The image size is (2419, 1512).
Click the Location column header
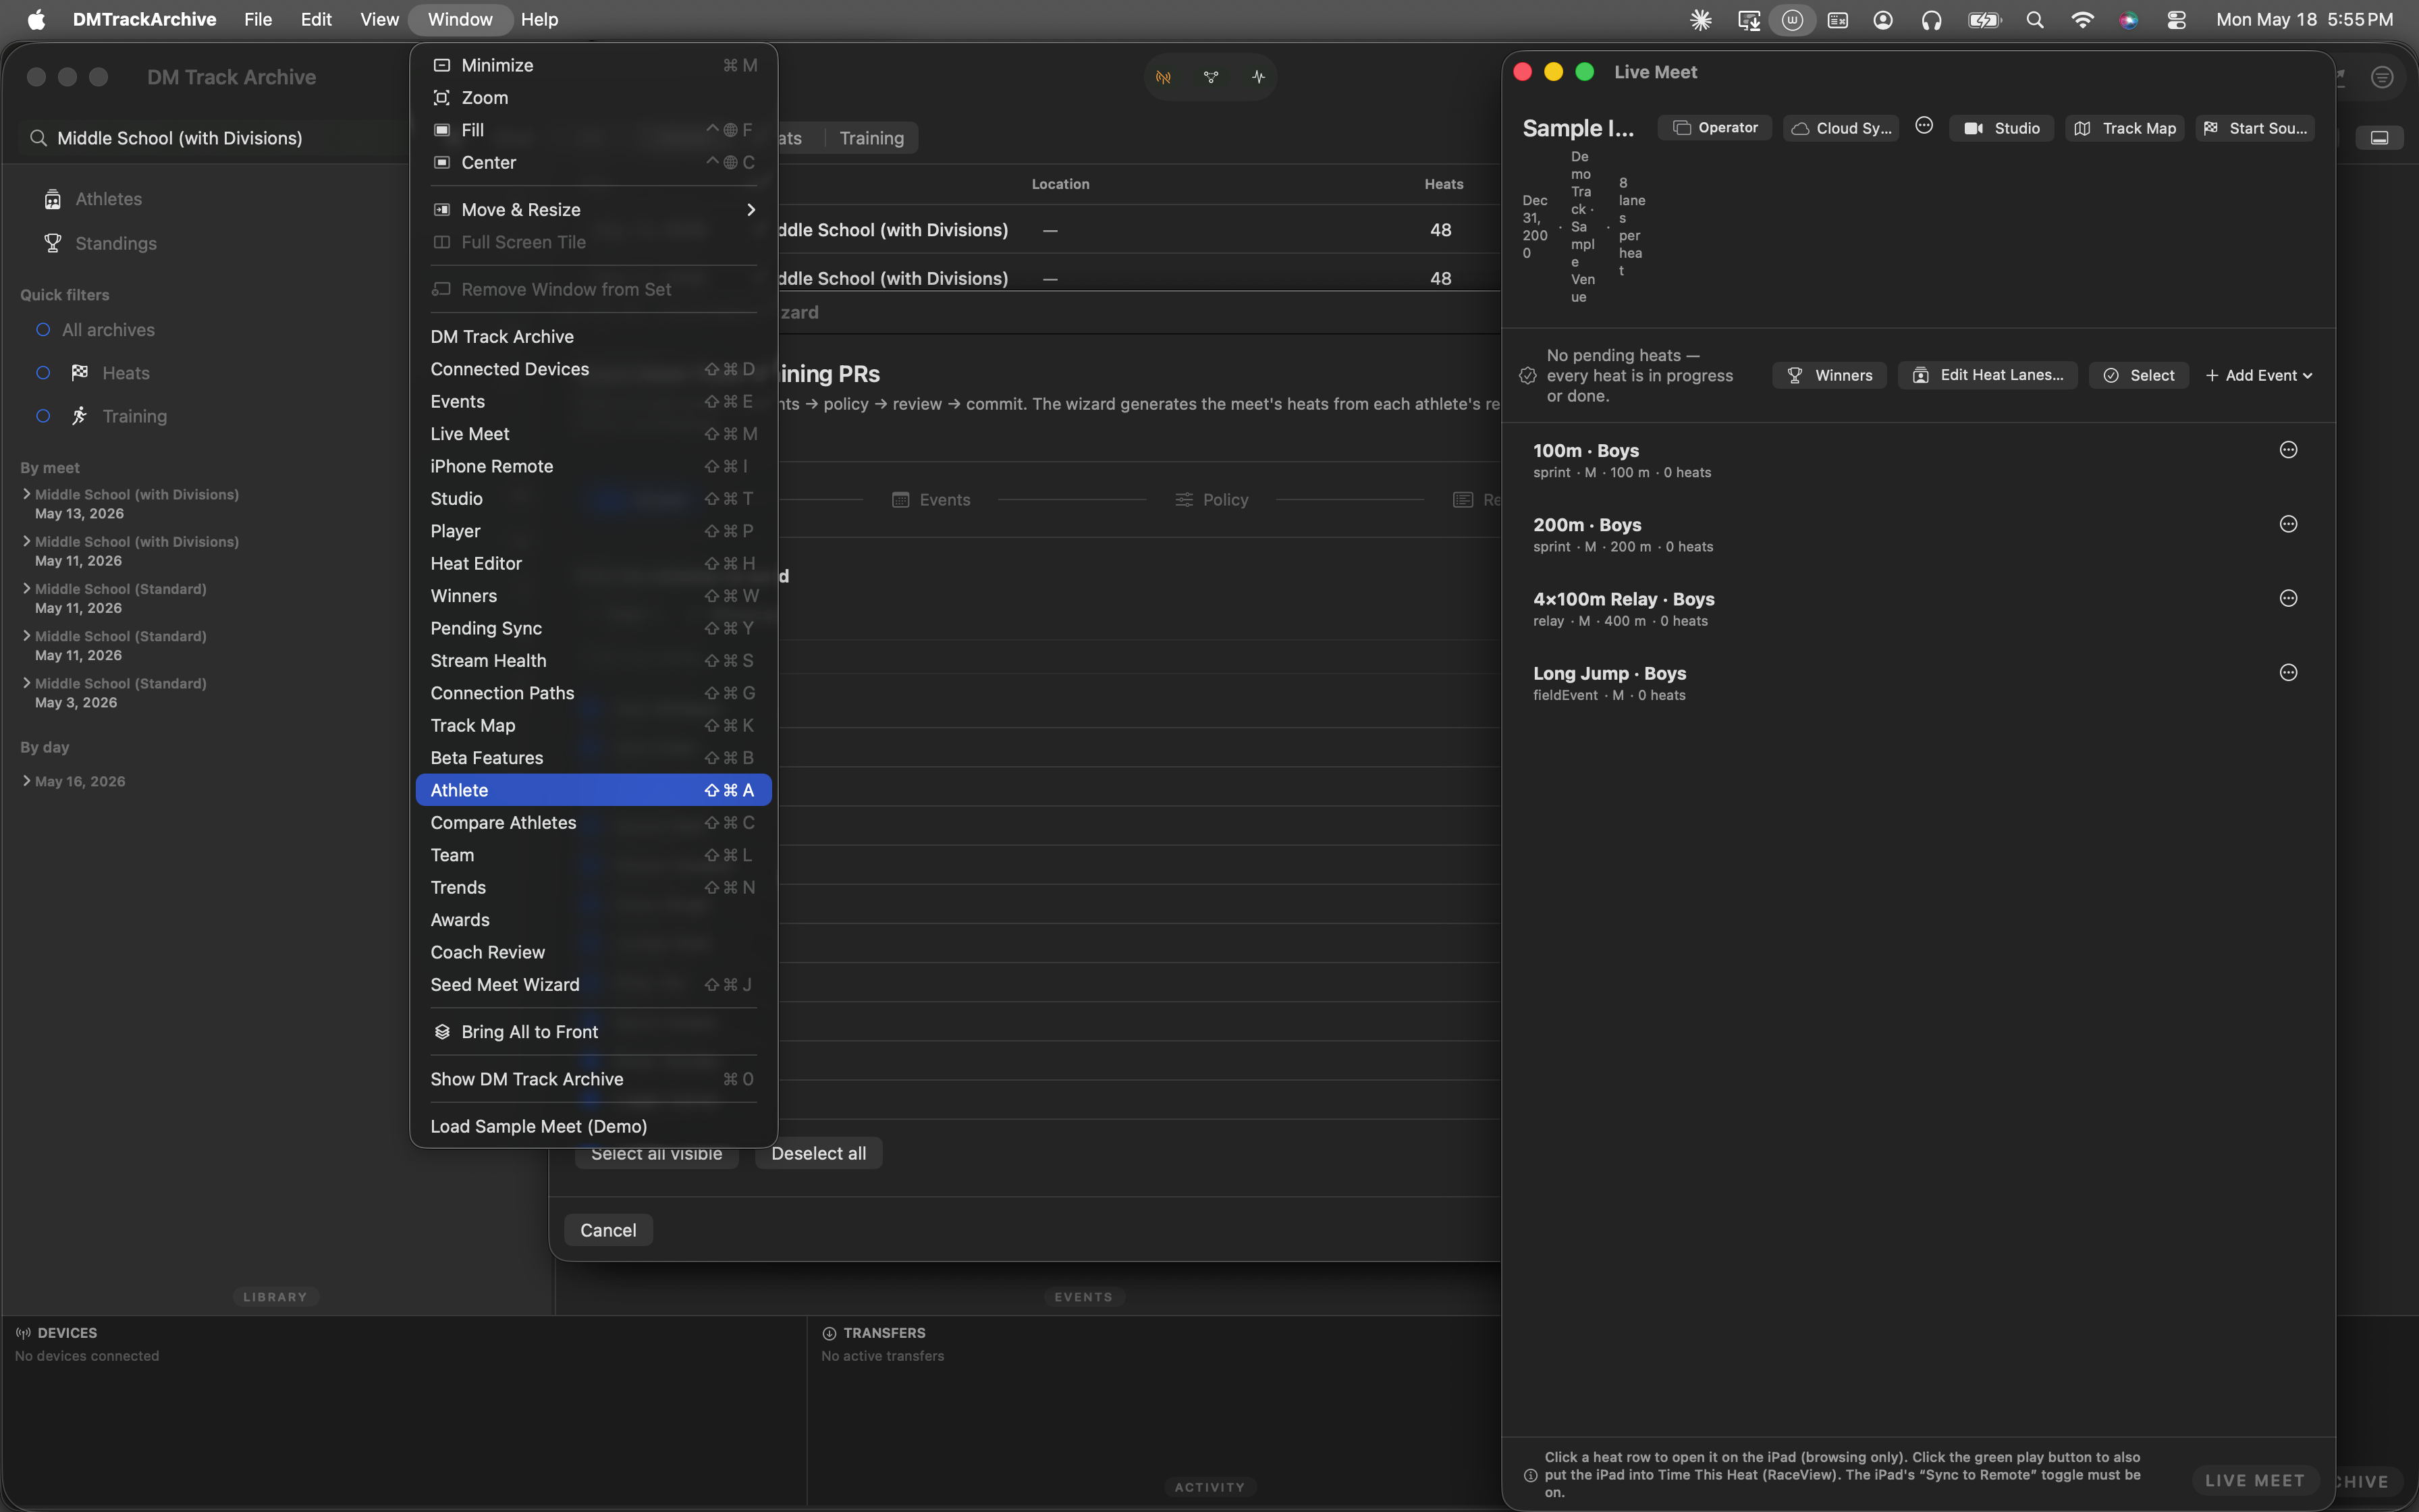[x=1060, y=184]
